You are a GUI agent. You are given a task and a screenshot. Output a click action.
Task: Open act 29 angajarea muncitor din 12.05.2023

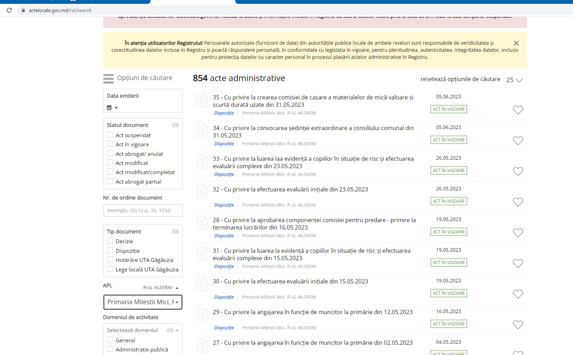point(312,312)
